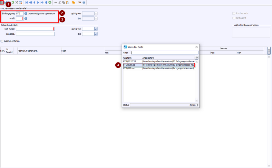
Task: Click the SST-Kürzel input field
Action: coord(34,29)
